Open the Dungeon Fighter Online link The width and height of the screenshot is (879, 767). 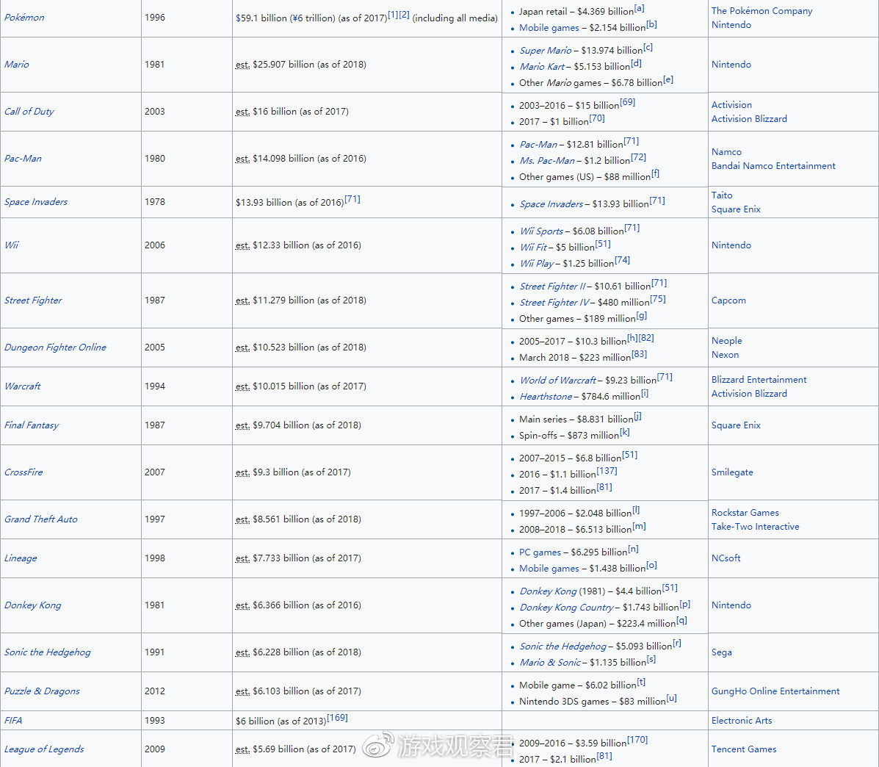click(x=55, y=348)
